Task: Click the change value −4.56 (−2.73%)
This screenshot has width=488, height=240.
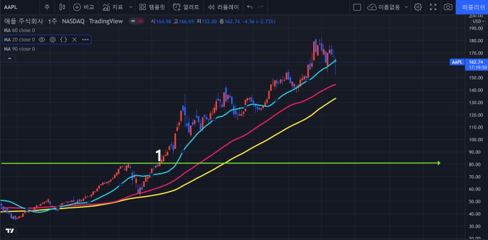Action: tap(259, 21)
